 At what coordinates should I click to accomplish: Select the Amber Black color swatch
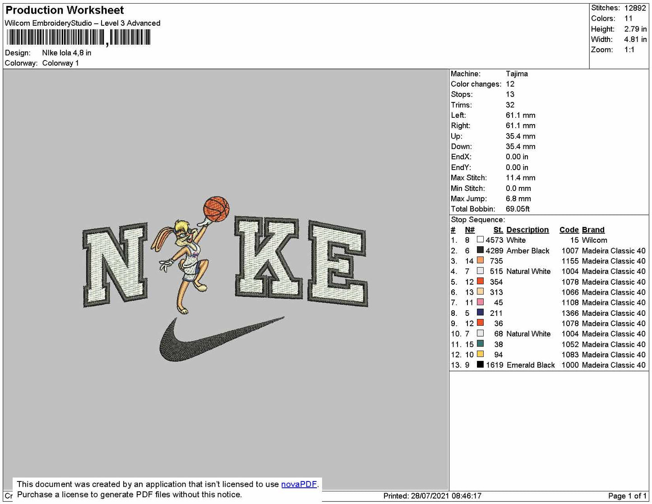click(x=480, y=250)
